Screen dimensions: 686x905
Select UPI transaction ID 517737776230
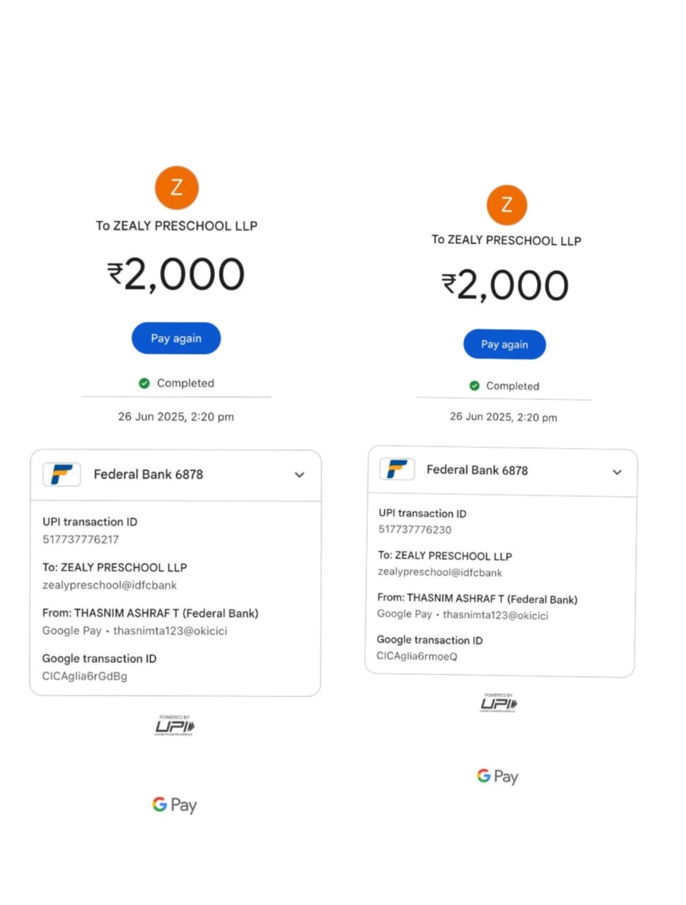(414, 530)
